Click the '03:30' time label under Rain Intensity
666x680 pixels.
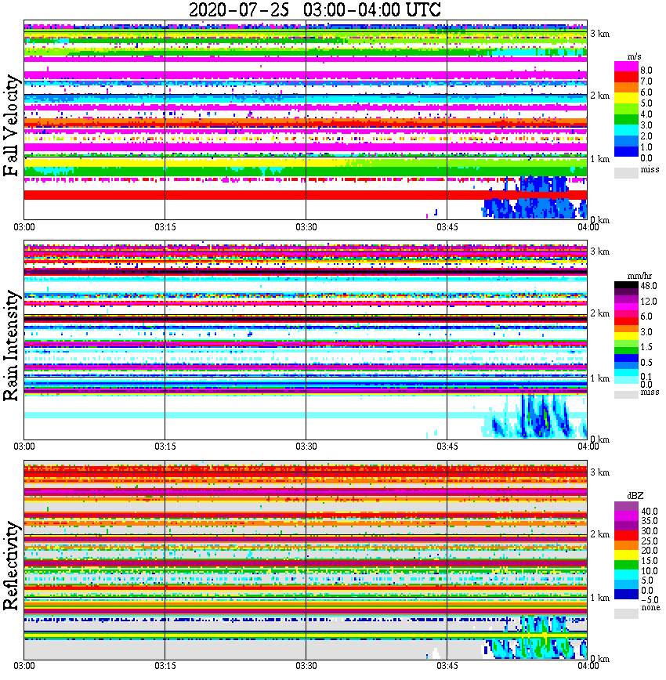coord(306,447)
